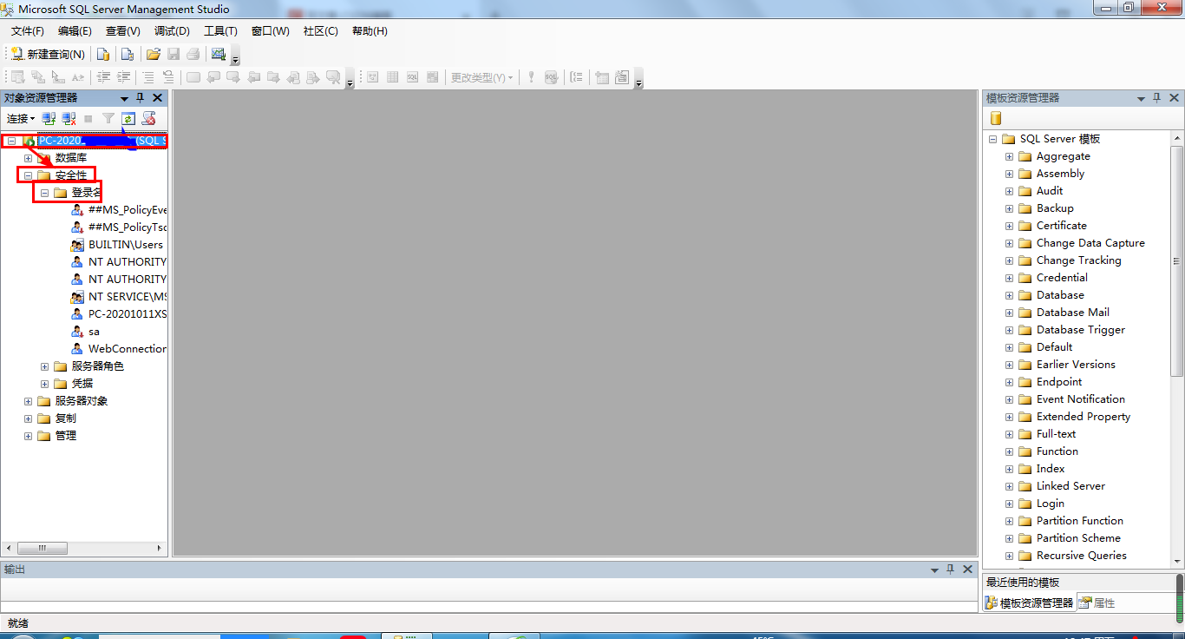Pin the 模板资源管理器 panel
Viewport: 1185px width, 639px height.
click(x=1158, y=98)
